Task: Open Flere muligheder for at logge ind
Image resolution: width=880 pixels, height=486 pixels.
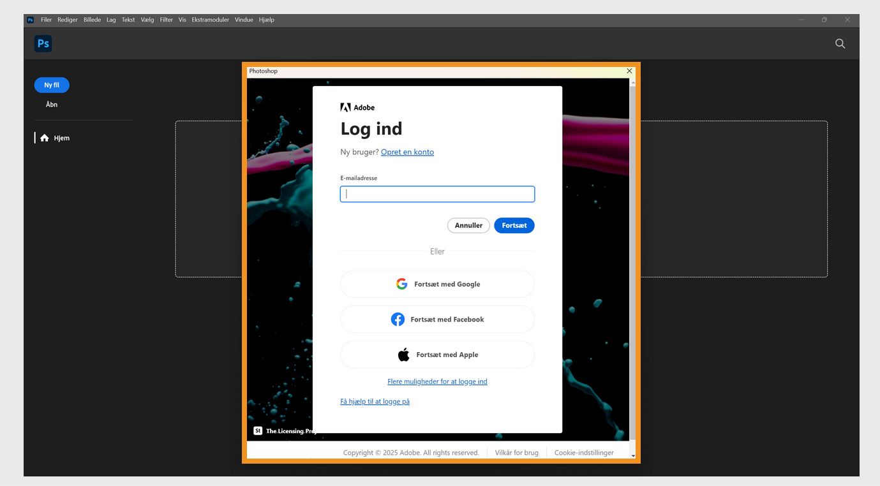Action: point(437,381)
